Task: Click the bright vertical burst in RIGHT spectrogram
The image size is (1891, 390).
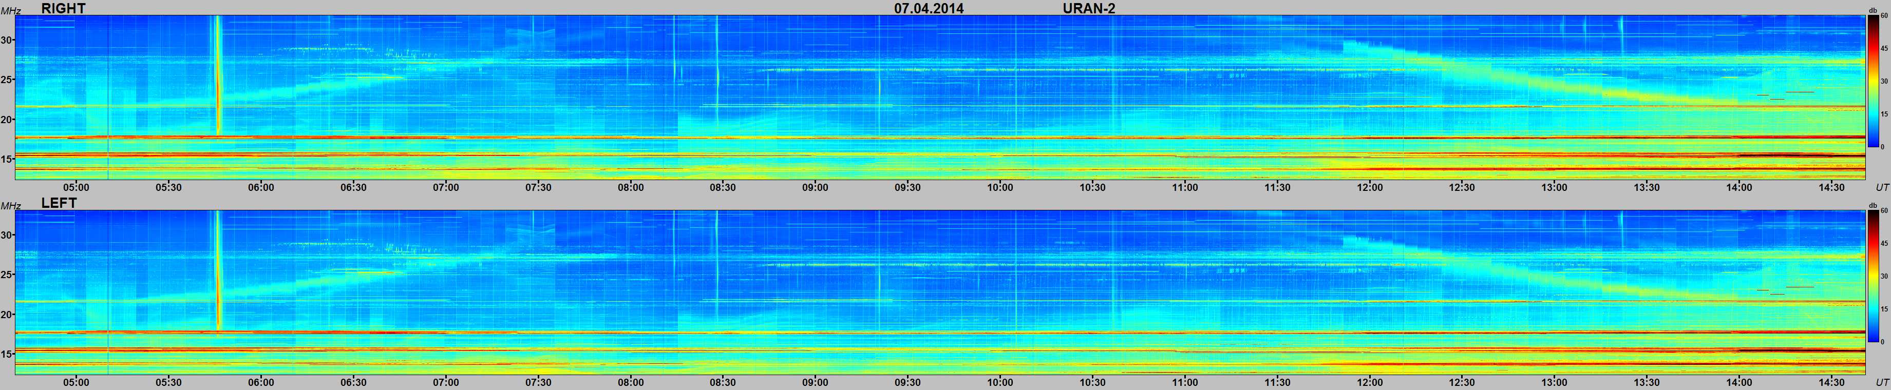Action: [217, 75]
